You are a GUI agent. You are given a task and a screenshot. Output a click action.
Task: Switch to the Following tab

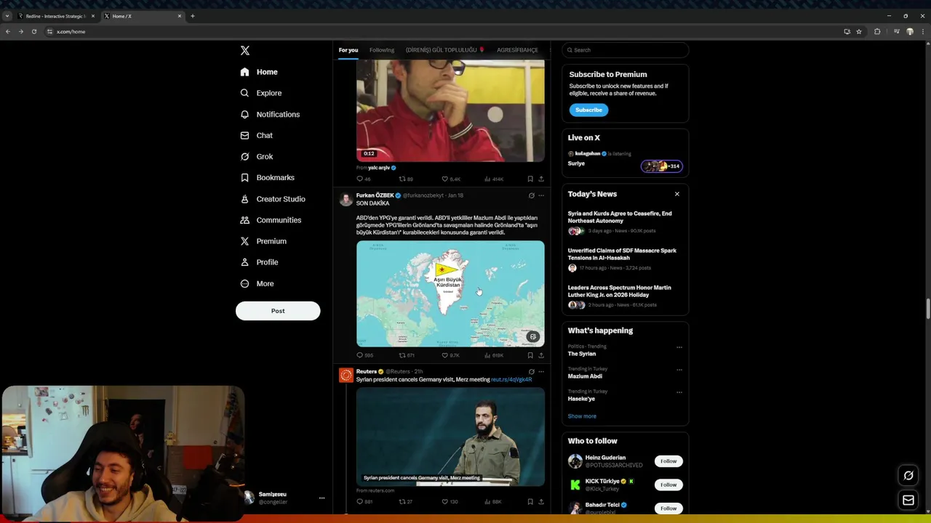(382, 50)
